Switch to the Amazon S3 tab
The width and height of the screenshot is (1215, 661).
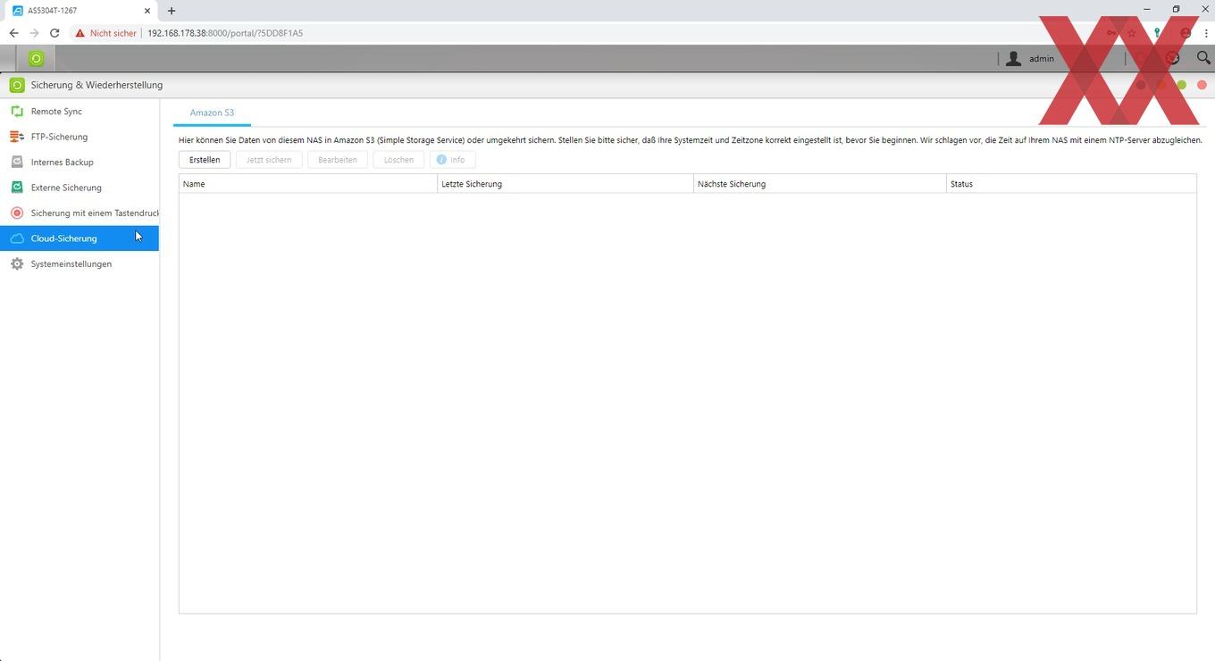[212, 113]
